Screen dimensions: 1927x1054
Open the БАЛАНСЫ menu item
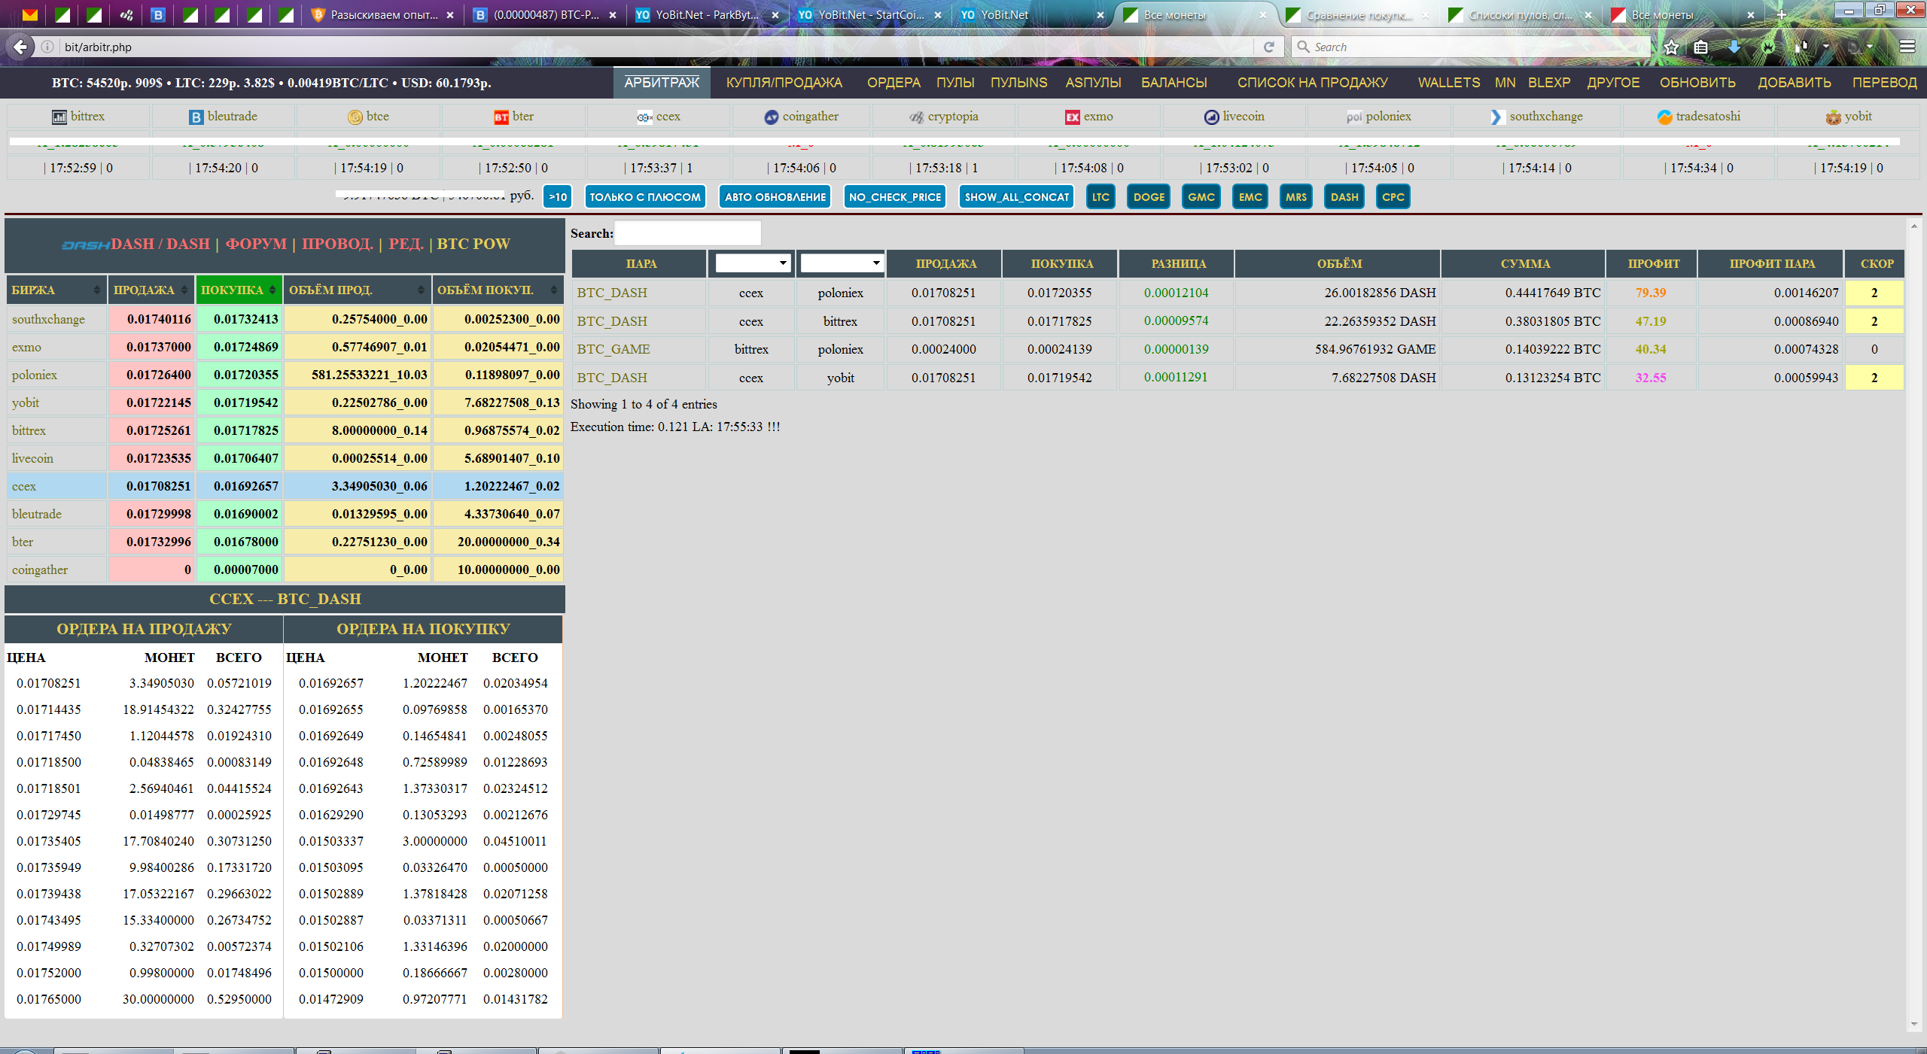point(1174,83)
